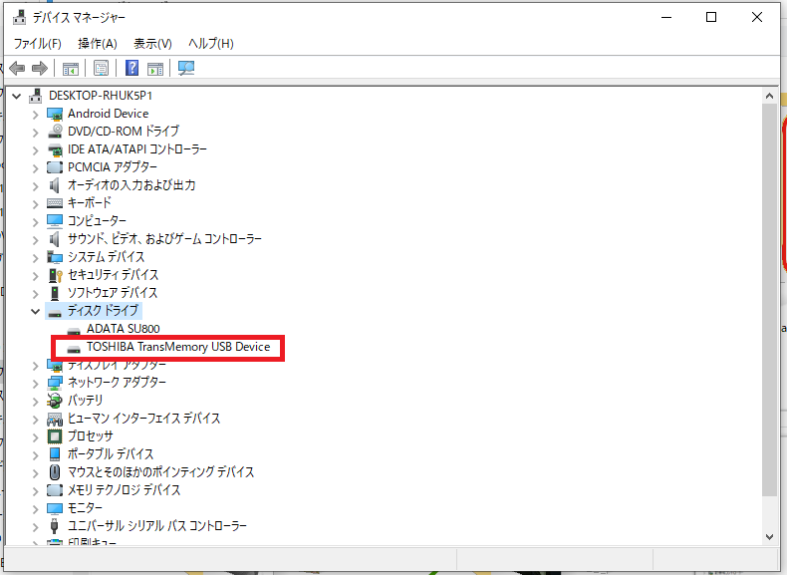The width and height of the screenshot is (787, 575).
Task: Click the Forward arrow toolbar icon
Action: 40,68
